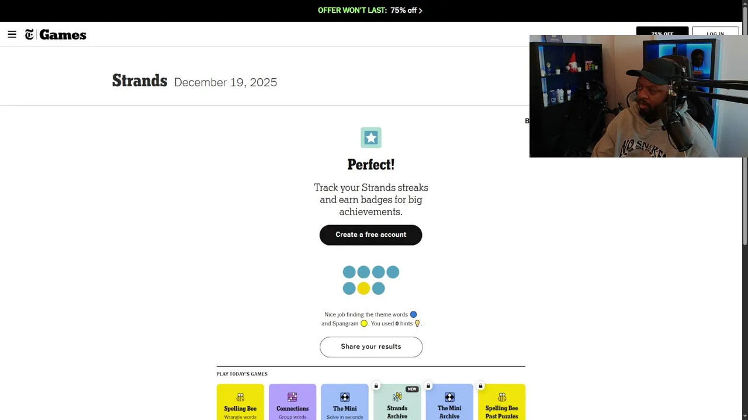Click the lock icon on Mini Archive

point(428,386)
